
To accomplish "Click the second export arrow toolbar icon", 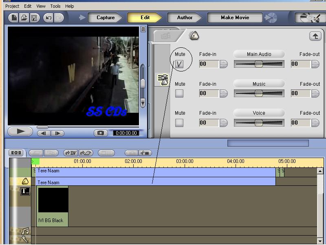I will tap(86, 153).
